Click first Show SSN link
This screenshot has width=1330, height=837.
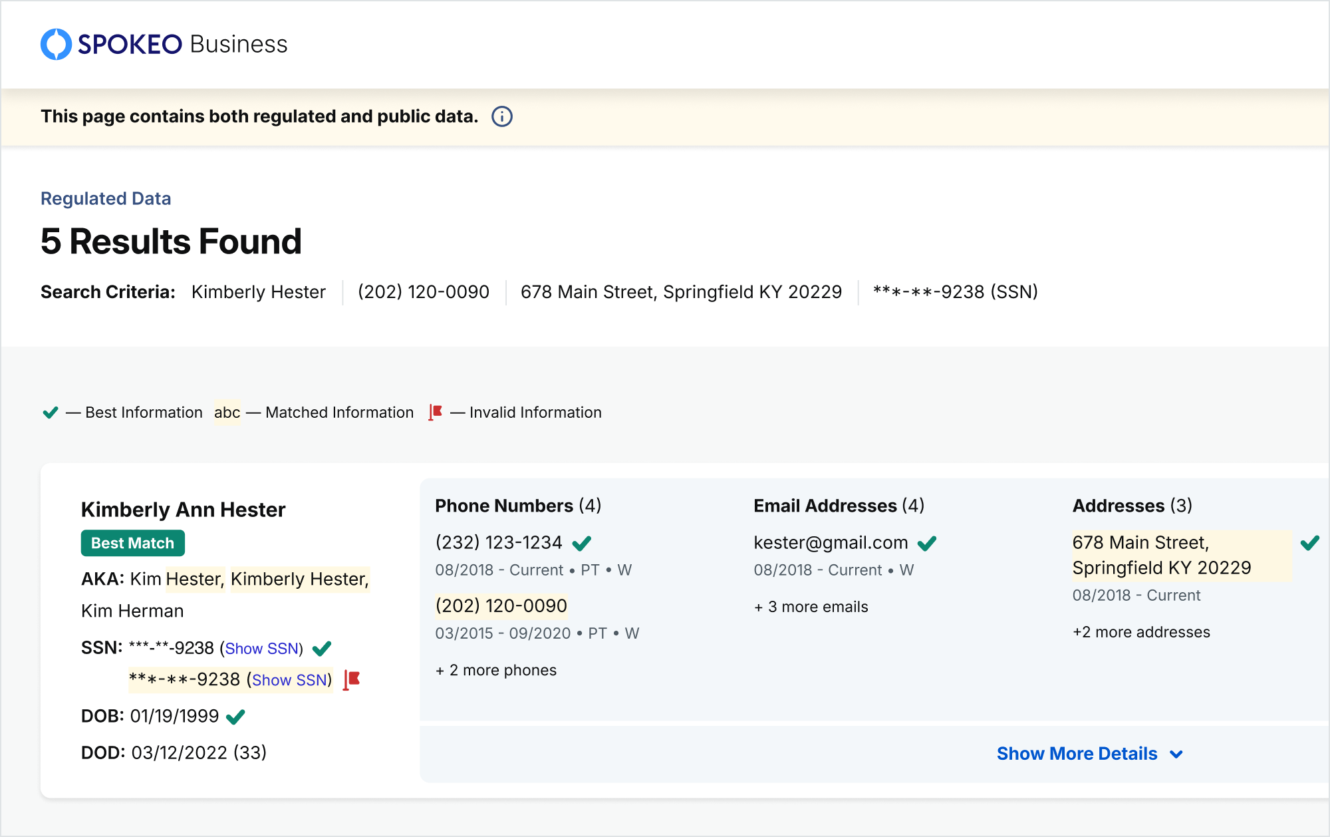[261, 649]
